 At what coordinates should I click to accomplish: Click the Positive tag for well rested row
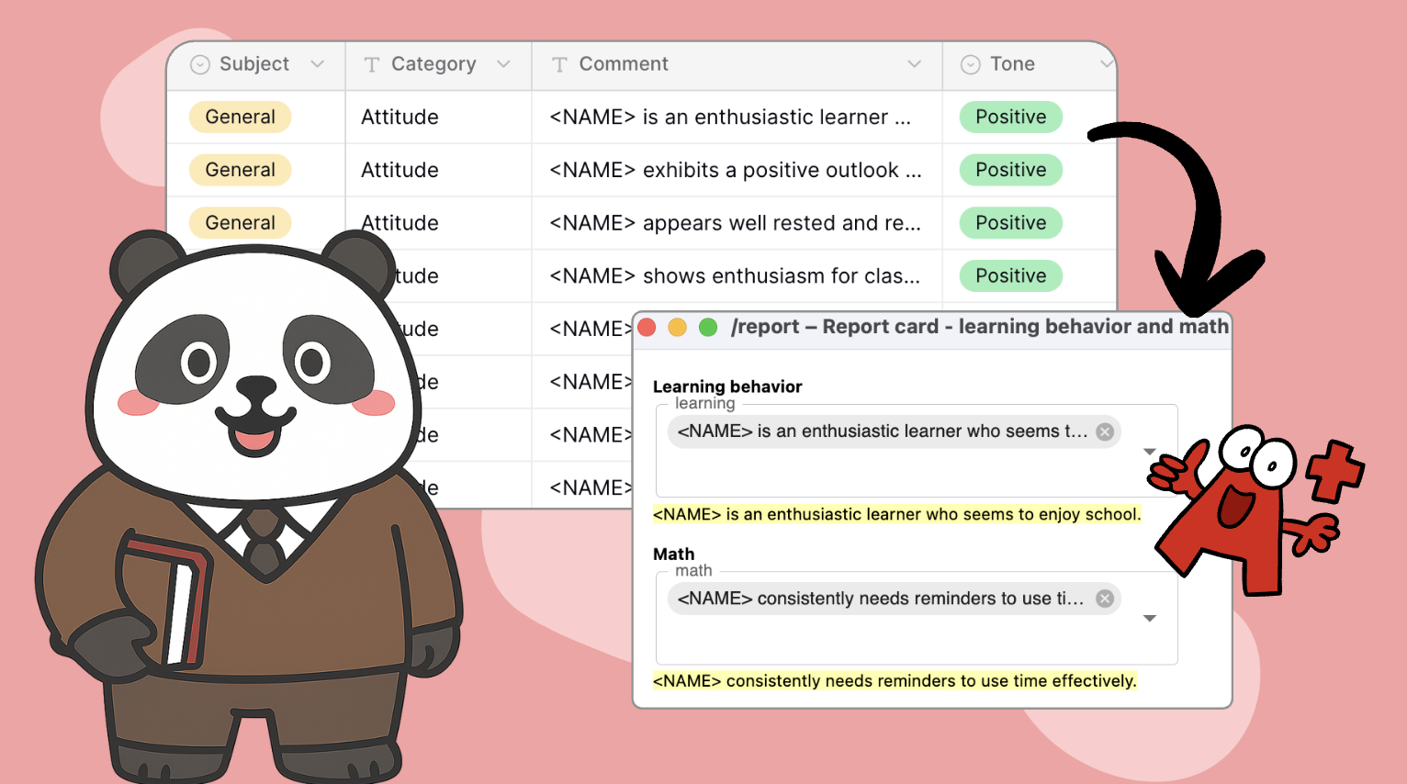(x=1011, y=223)
